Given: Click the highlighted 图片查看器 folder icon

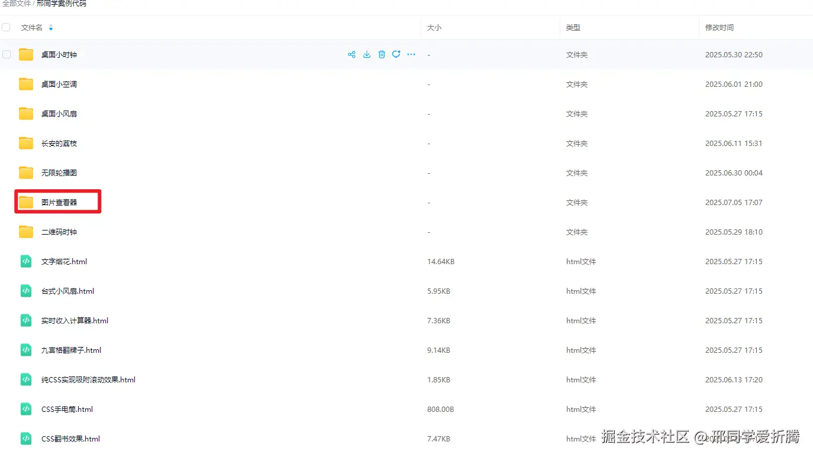Looking at the screenshot, I should coord(25,202).
